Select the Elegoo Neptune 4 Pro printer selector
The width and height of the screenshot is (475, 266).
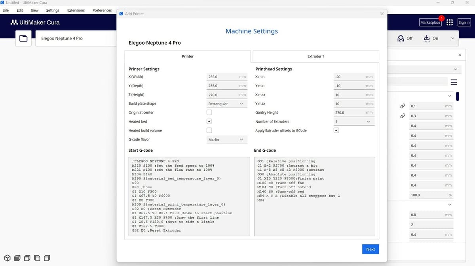pyautogui.click(x=75, y=38)
